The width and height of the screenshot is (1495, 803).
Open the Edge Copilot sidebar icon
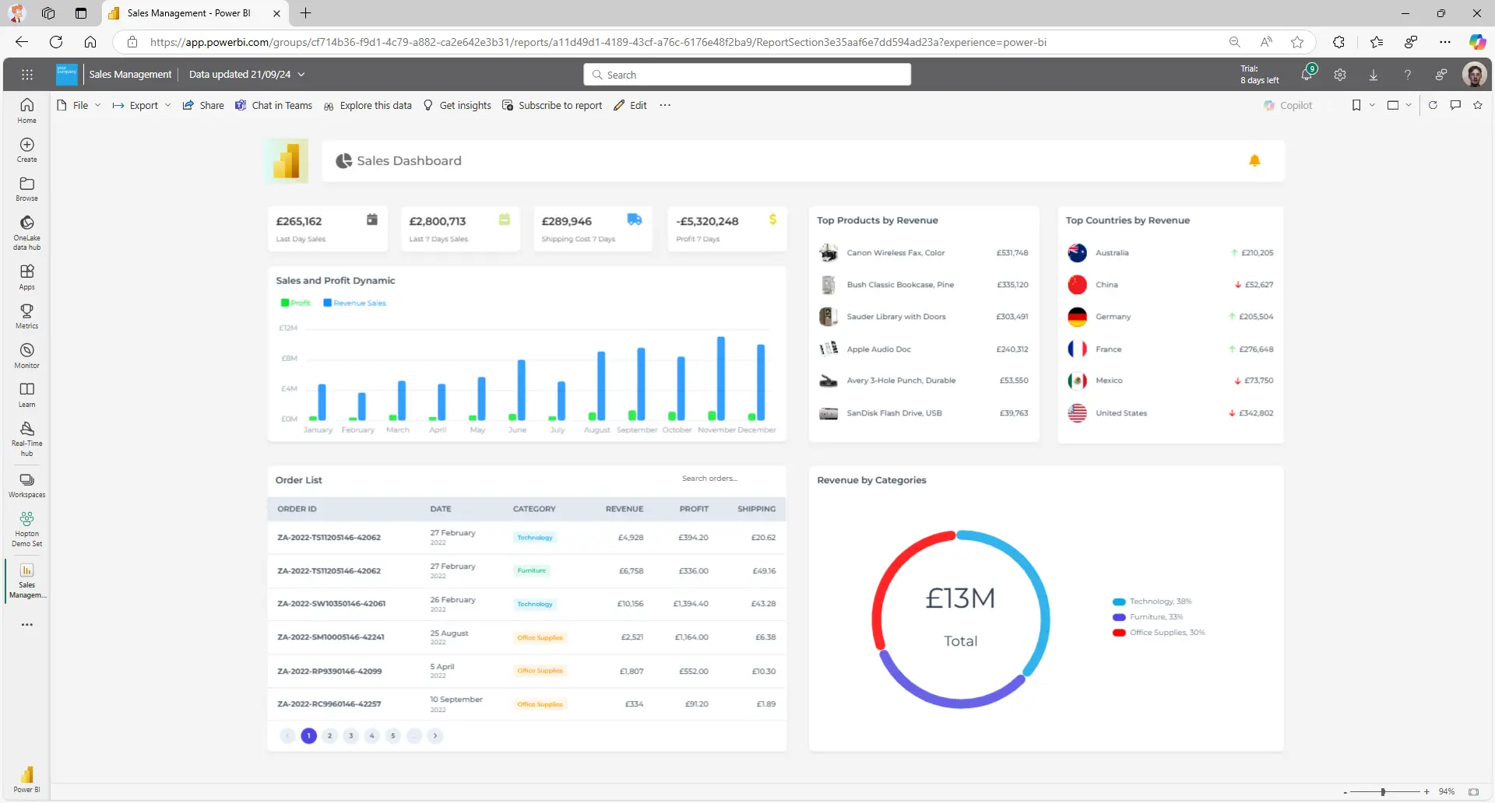pyautogui.click(x=1477, y=42)
